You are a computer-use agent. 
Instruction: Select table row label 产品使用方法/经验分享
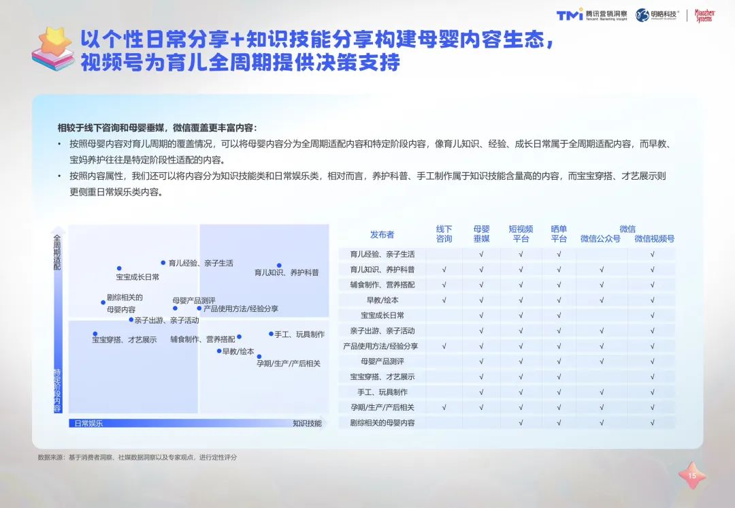tap(380, 346)
